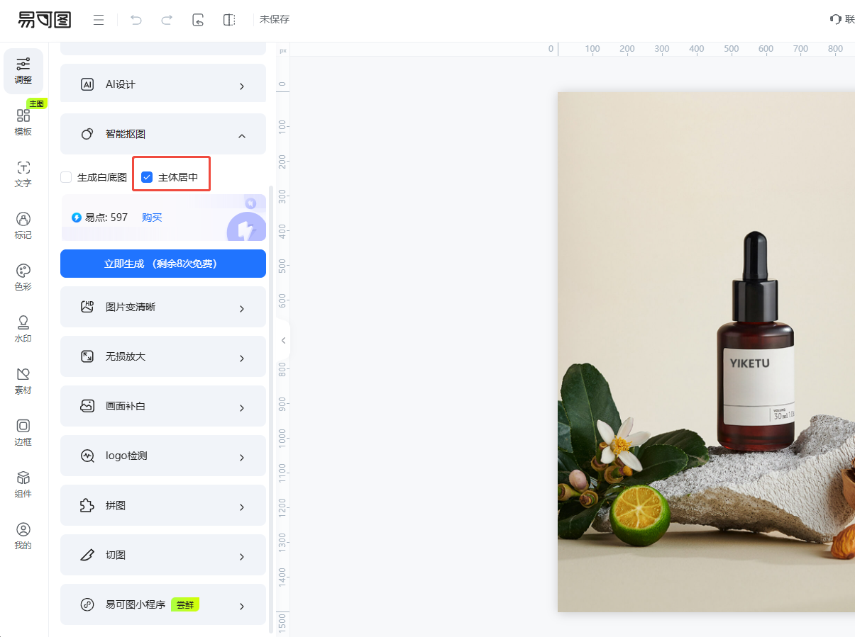
Task: Open the 水印 watermark sidebar tab
Action: 23,329
